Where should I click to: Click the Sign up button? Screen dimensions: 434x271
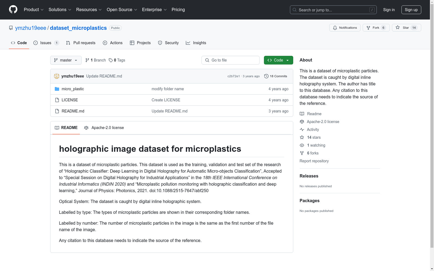click(x=411, y=10)
